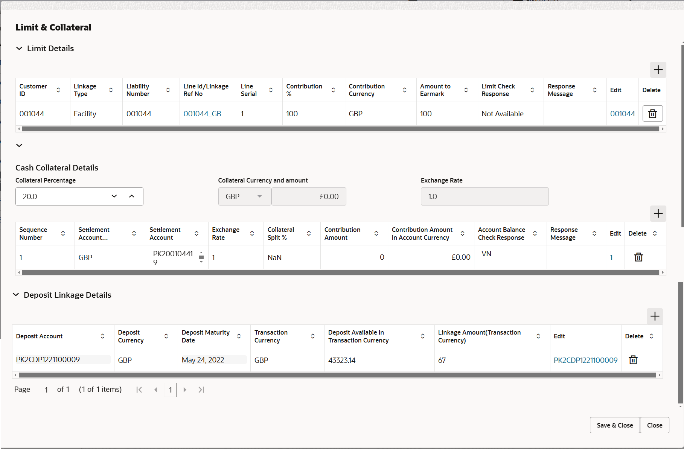Delete the Facility limit row
The width and height of the screenshot is (684, 449).
[652, 113]
